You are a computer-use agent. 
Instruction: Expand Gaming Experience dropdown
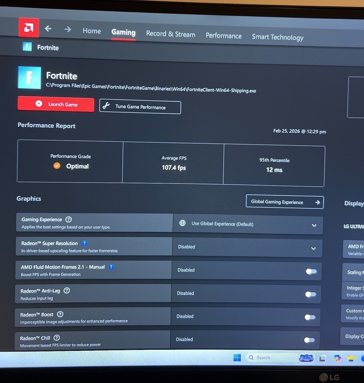pyautogui.click(x=314, y=225)
